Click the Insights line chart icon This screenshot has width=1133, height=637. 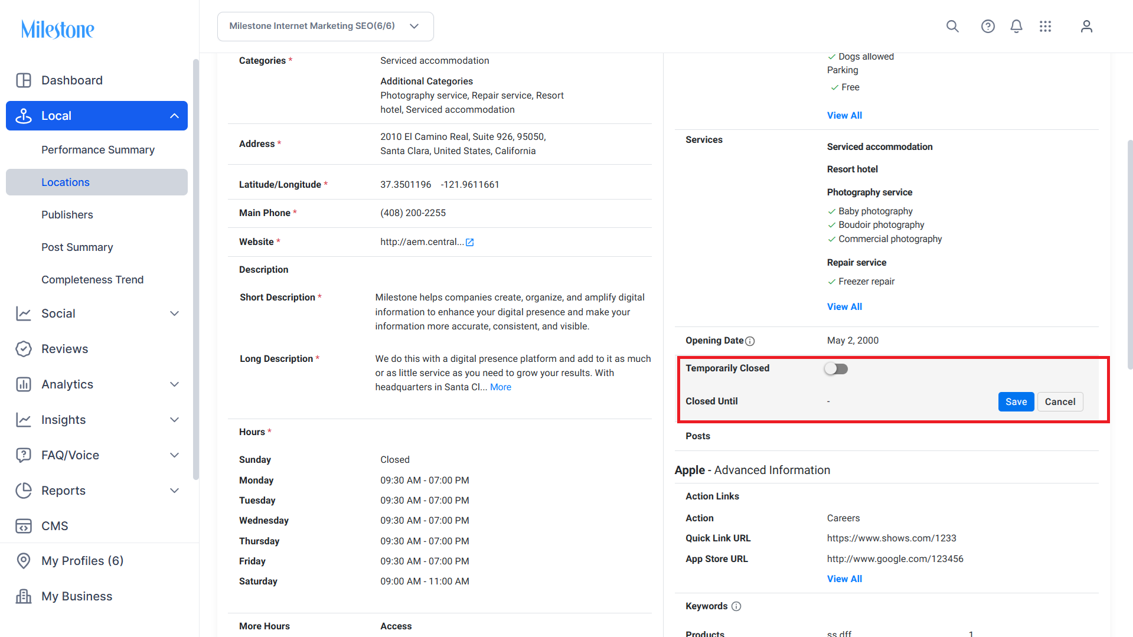coord(24,420)
